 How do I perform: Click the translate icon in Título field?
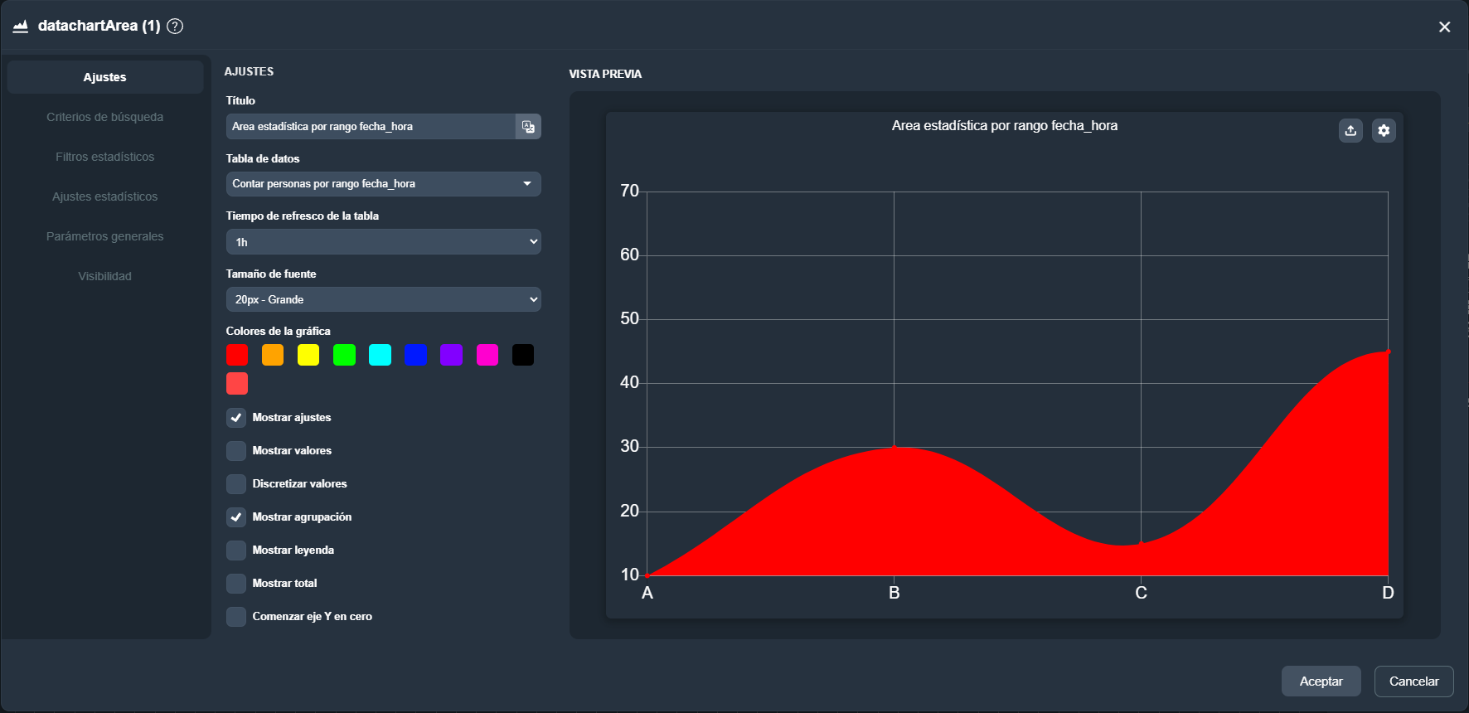click(x=528, y=127)
